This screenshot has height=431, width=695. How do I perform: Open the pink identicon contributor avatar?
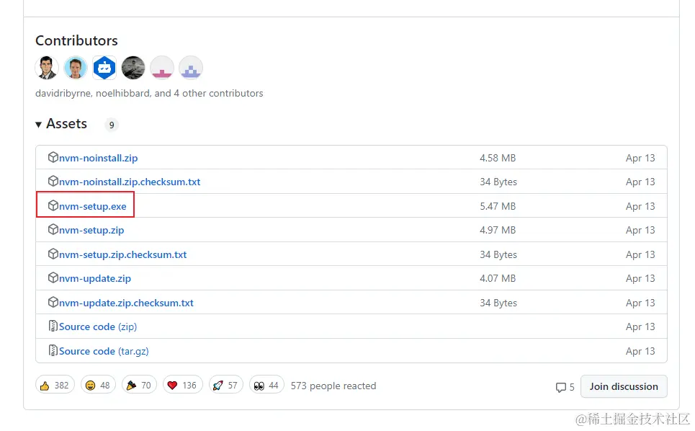(x=162, y=68)
